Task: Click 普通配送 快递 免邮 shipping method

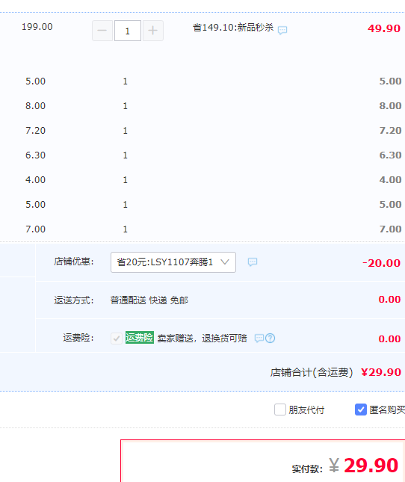Action: coord(149,300)
